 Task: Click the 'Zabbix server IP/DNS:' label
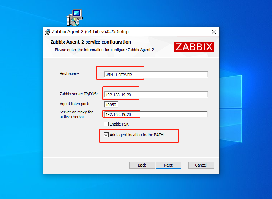79,94
